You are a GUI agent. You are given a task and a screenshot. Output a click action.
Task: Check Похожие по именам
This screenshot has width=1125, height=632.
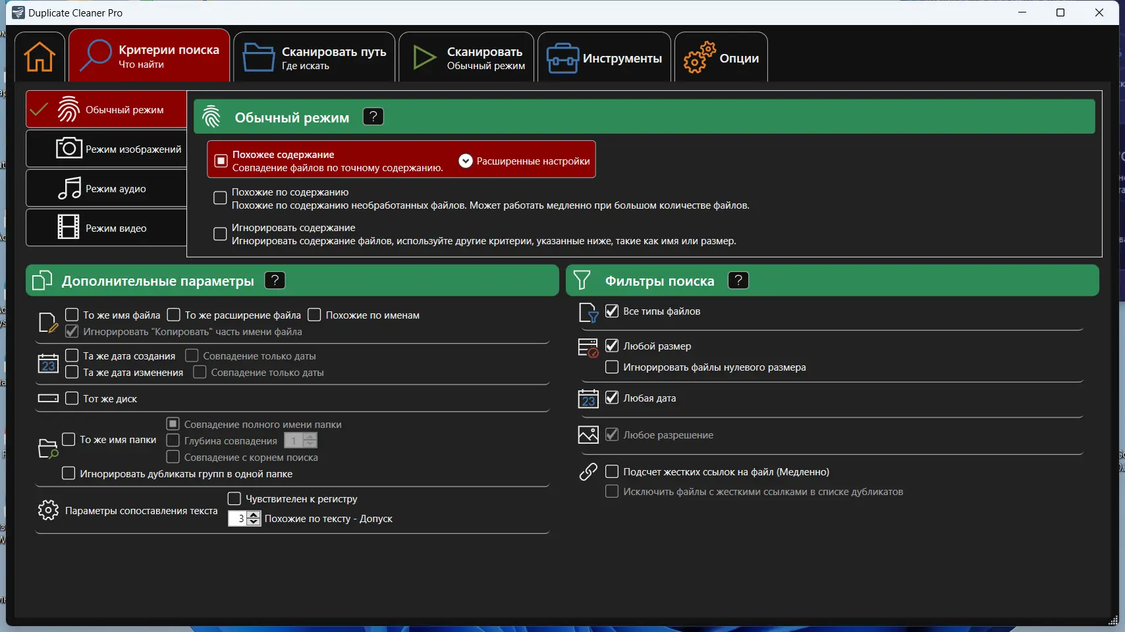315,315
